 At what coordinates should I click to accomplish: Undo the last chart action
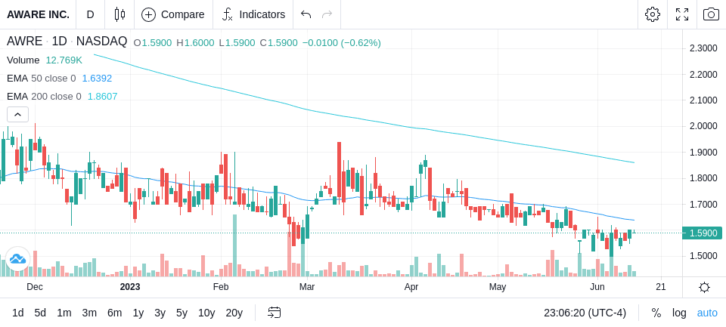[306, 14]
